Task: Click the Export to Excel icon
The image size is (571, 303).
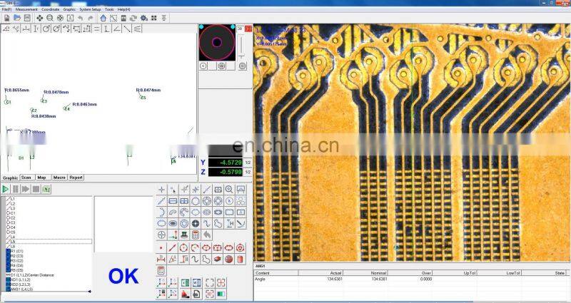Action: [x=185, y=282]
